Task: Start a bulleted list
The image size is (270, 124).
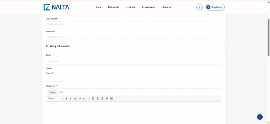Action: click(x=84, y=98)
